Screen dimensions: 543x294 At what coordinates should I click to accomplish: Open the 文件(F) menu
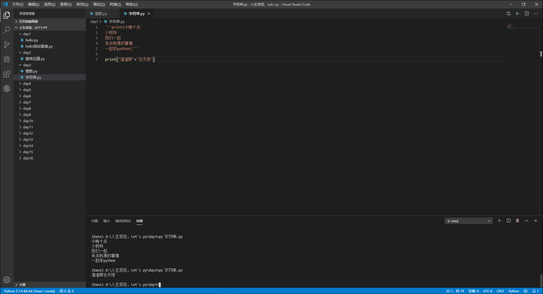[x=18, y=4]
